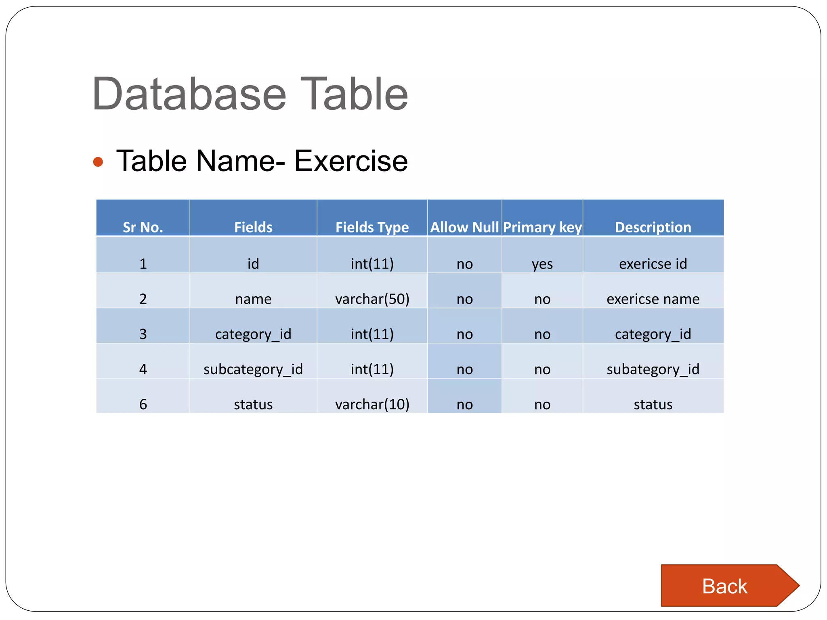Select the Table Name- Exercise bullet text
This screenshot has width=827, height=620.
262,161
